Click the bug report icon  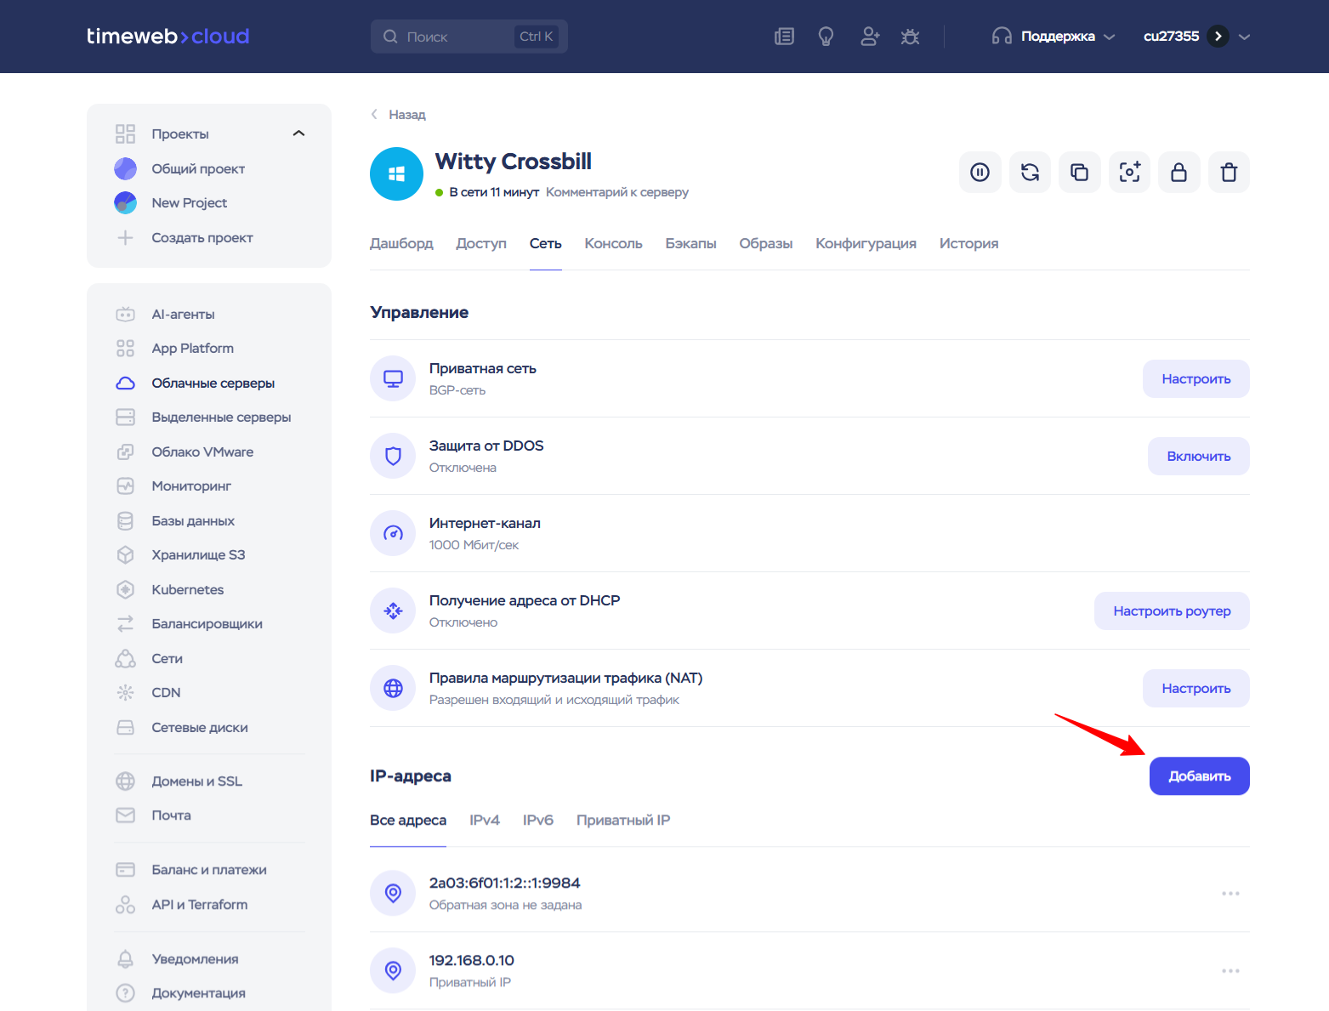[910, 37]
